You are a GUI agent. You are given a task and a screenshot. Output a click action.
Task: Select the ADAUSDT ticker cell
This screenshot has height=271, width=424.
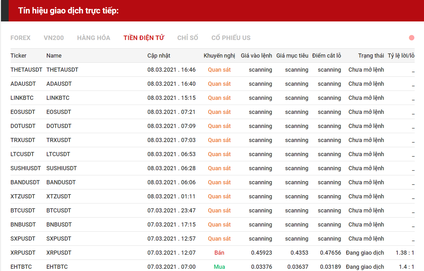point(23,84)
